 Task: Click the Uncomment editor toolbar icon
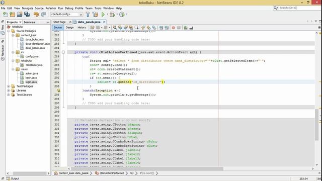tap(191, 28)
